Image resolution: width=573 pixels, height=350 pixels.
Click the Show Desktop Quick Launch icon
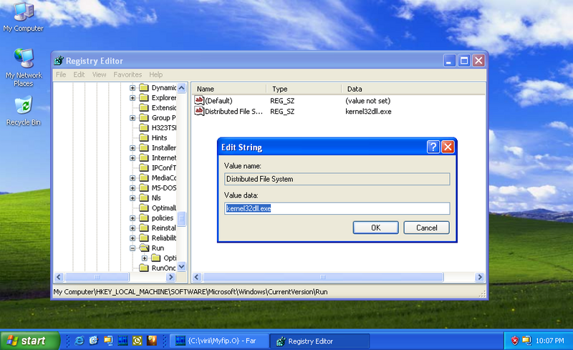(x=108, y=341)
